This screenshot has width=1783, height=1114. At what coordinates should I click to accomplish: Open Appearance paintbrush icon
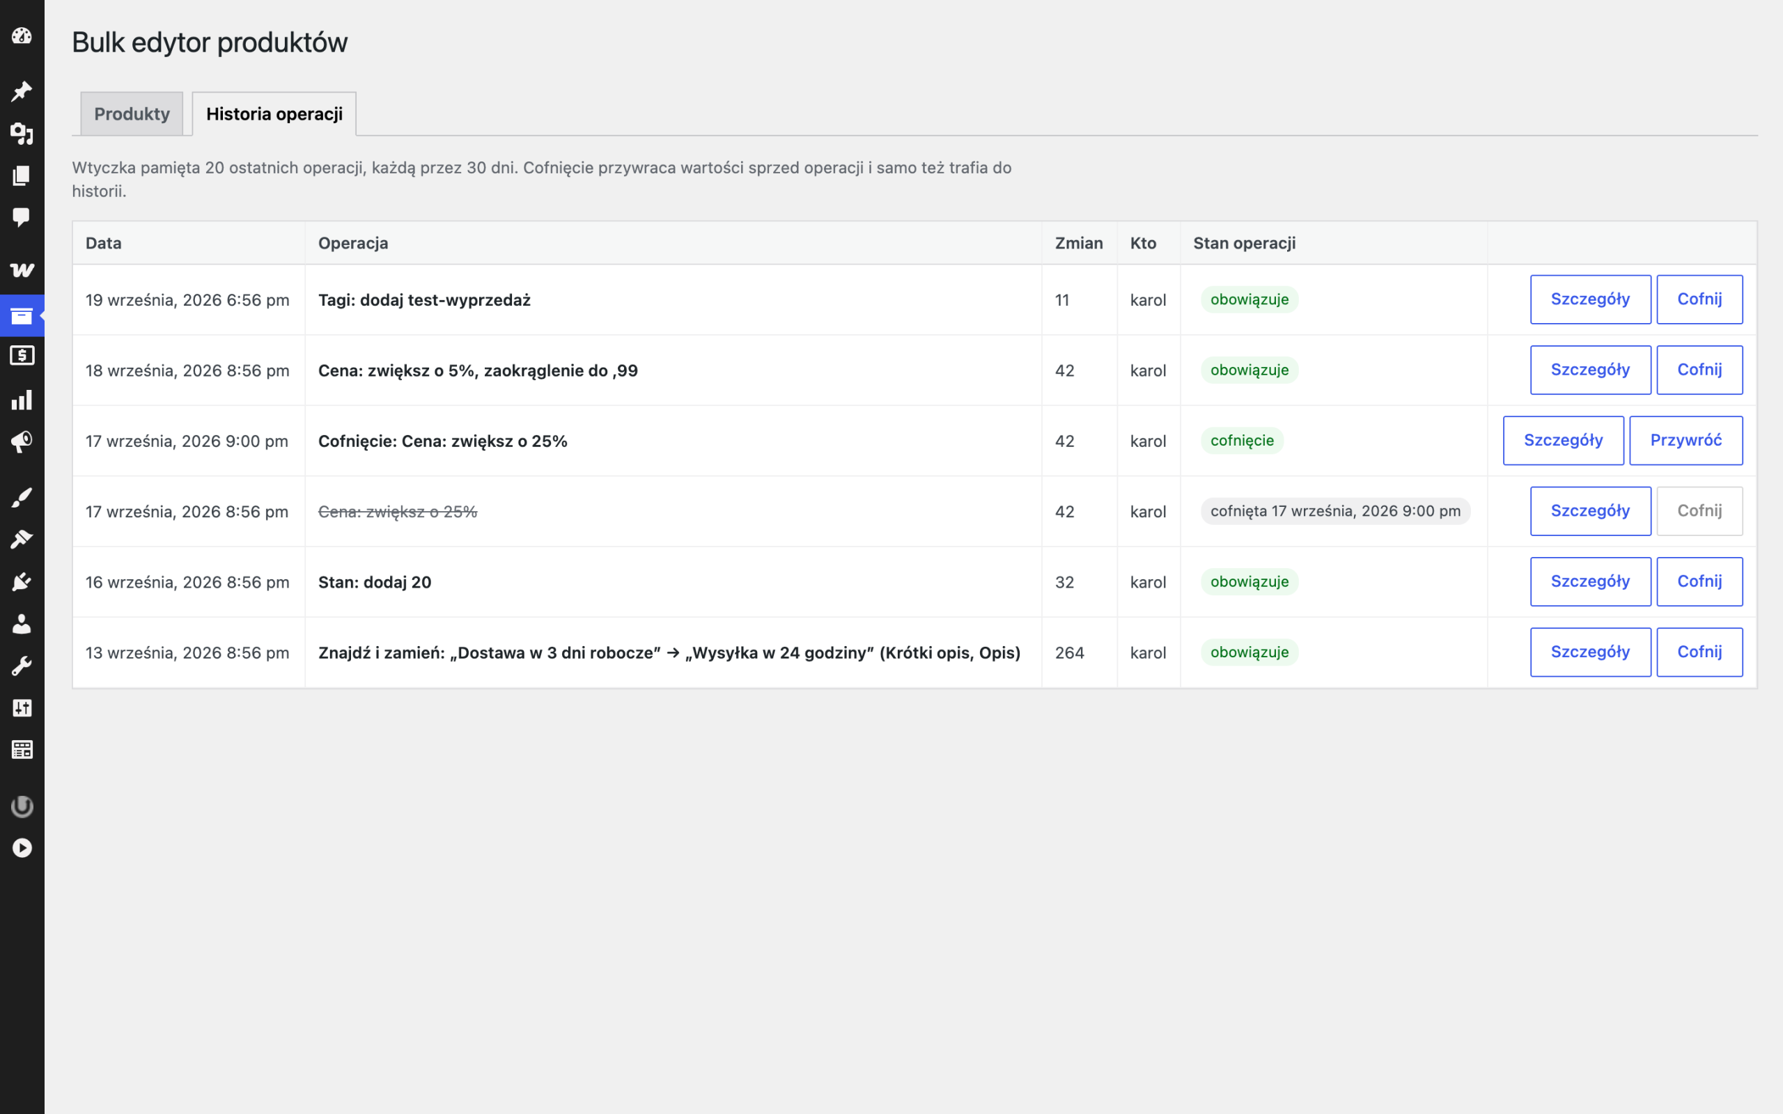(22, 498)
